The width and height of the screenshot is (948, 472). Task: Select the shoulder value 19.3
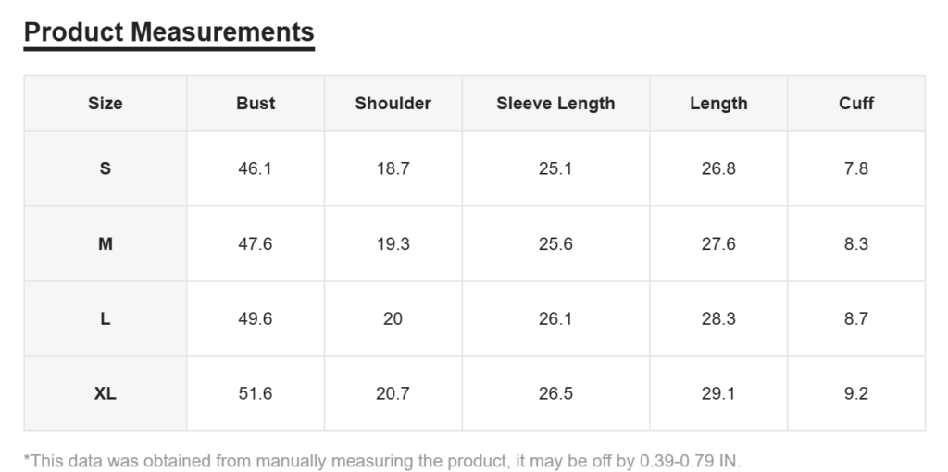click(393, 243)
